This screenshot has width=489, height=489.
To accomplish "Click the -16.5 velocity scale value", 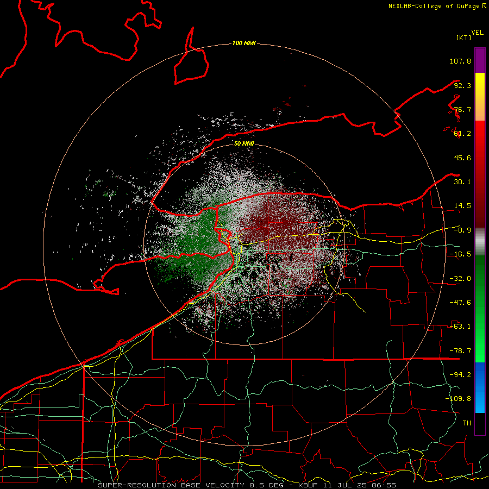I will 460,254.
